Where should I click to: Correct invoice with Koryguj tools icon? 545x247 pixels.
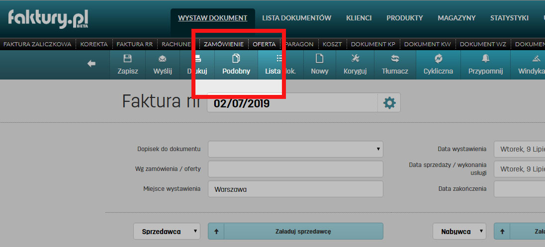click(x=355, y=65)
